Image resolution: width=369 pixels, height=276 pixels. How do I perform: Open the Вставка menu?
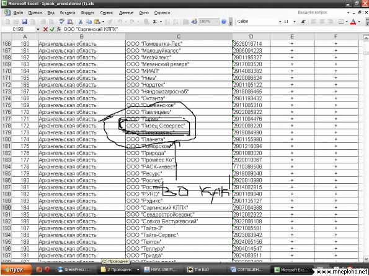[x=68, y=13]
